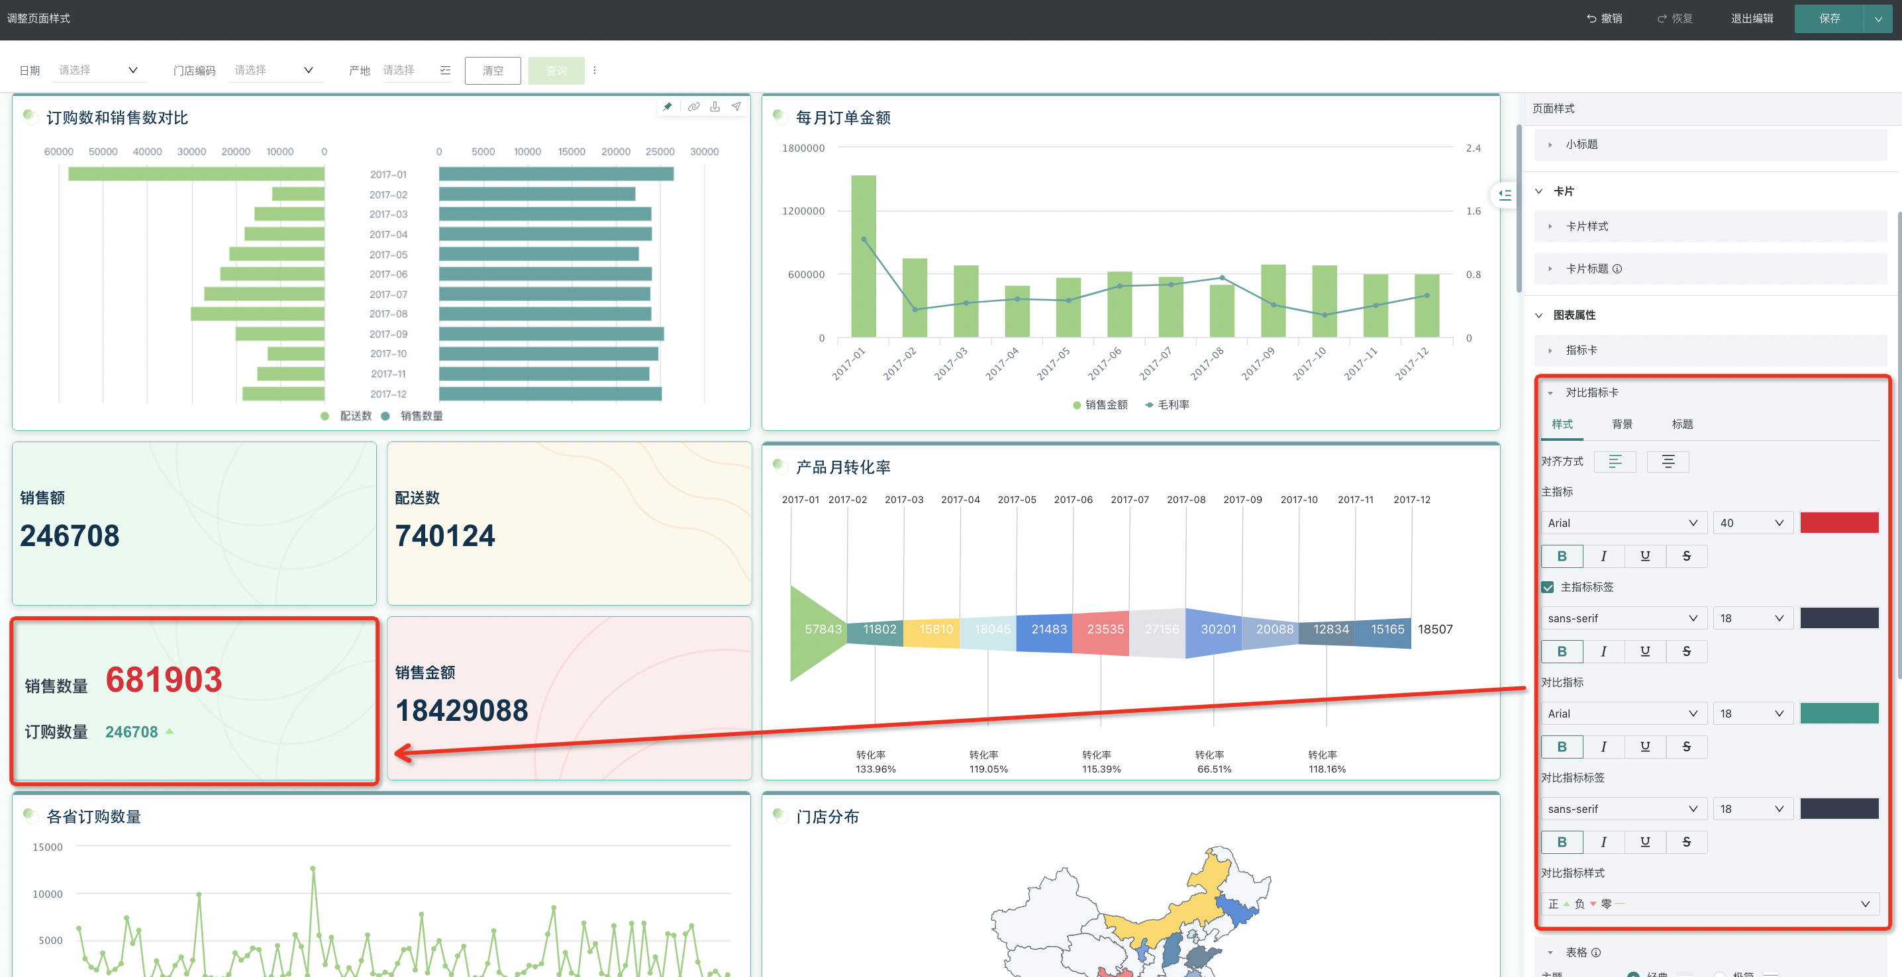Toggle underline for 对比指标标签 font

(1645, 842)
